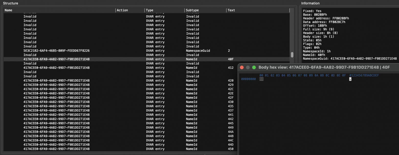Click the Type column header
The width and height of the screenshot is (399, 155).
click(164, 10)
